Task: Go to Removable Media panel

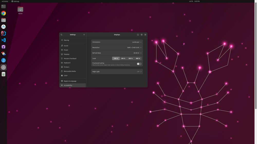Action: point(73,71)
